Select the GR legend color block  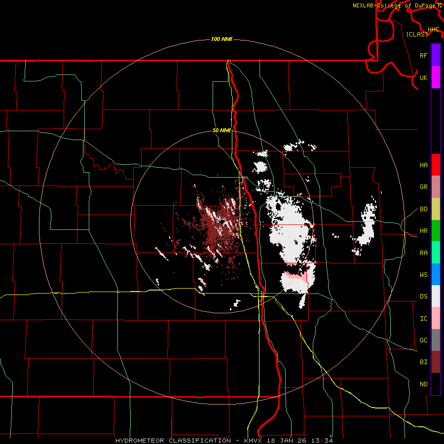click(436, 186)
